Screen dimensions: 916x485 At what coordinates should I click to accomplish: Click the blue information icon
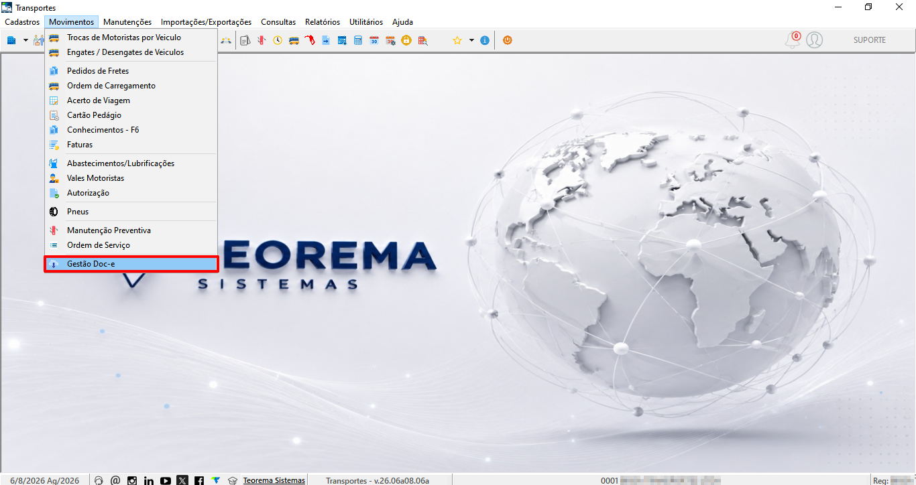tap(485, 40)
